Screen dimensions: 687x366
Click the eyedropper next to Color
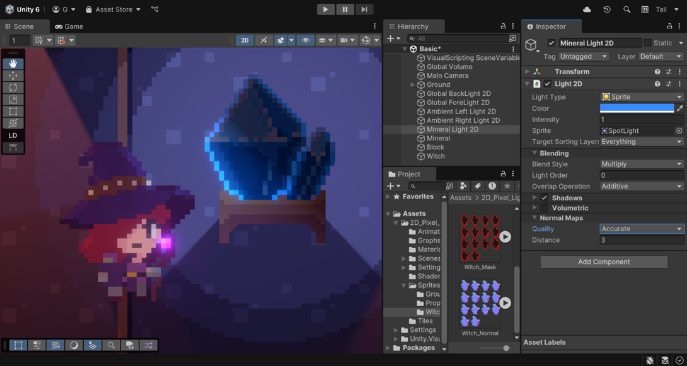680,108
